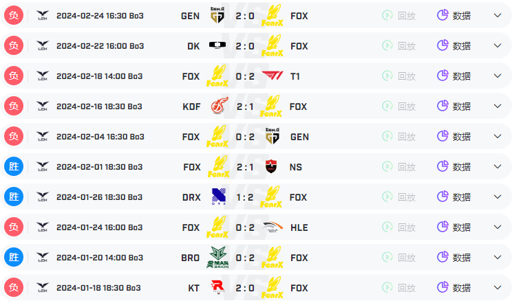The height and width of the screenshot is (301, 512).
Task: Click the win badge on 02-01 match
Action: pyautogui.click(x=14, y=166)
